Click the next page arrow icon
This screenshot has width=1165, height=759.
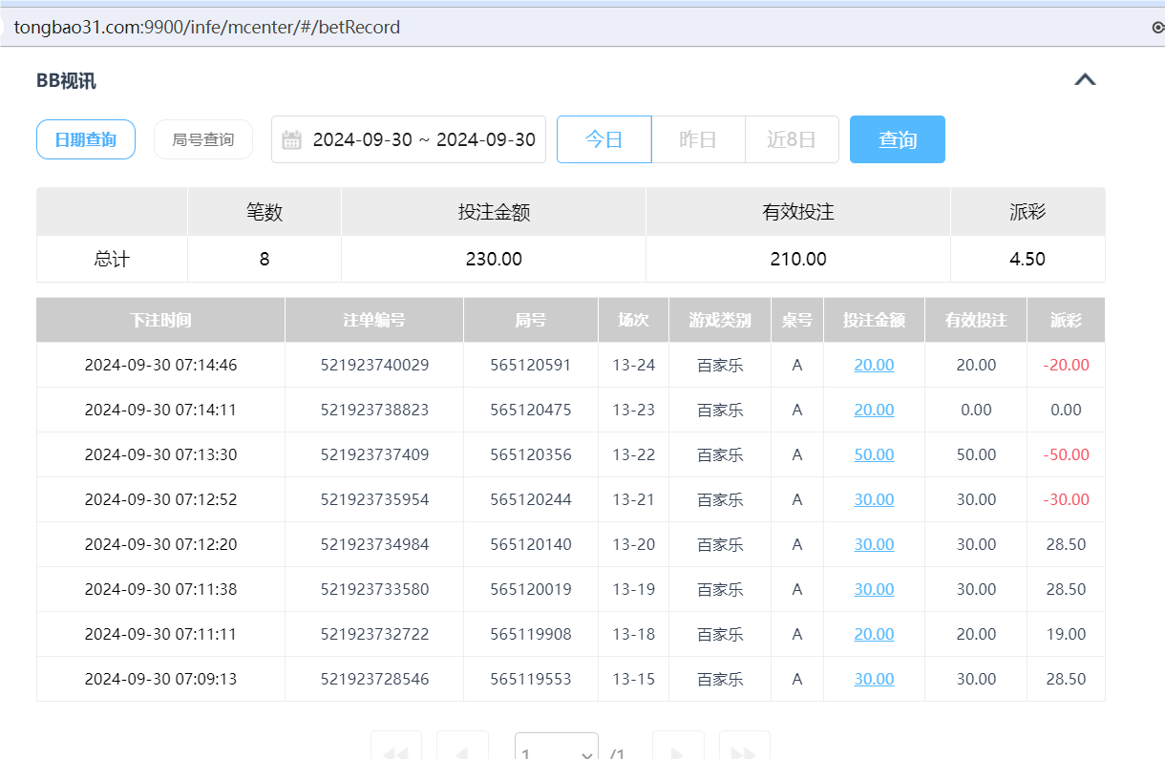[678, 750]
